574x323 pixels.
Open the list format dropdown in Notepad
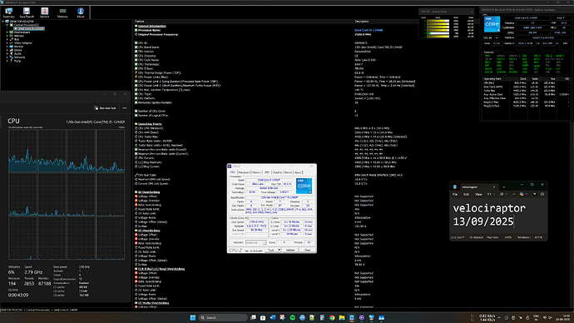pyautogui.click(x=503, y=194)
